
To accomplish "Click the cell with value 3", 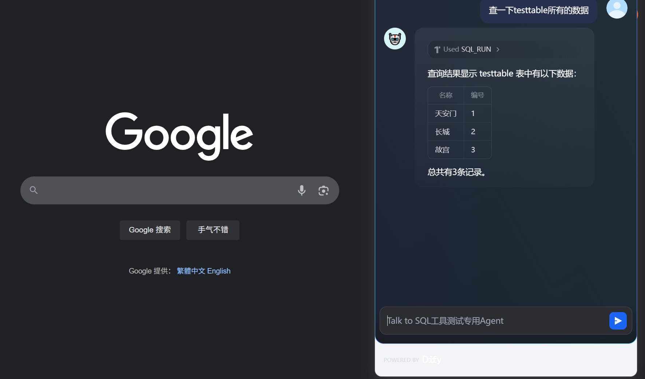I will tap(478, 150).
